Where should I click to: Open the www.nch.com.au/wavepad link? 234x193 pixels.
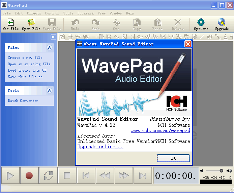160,130
